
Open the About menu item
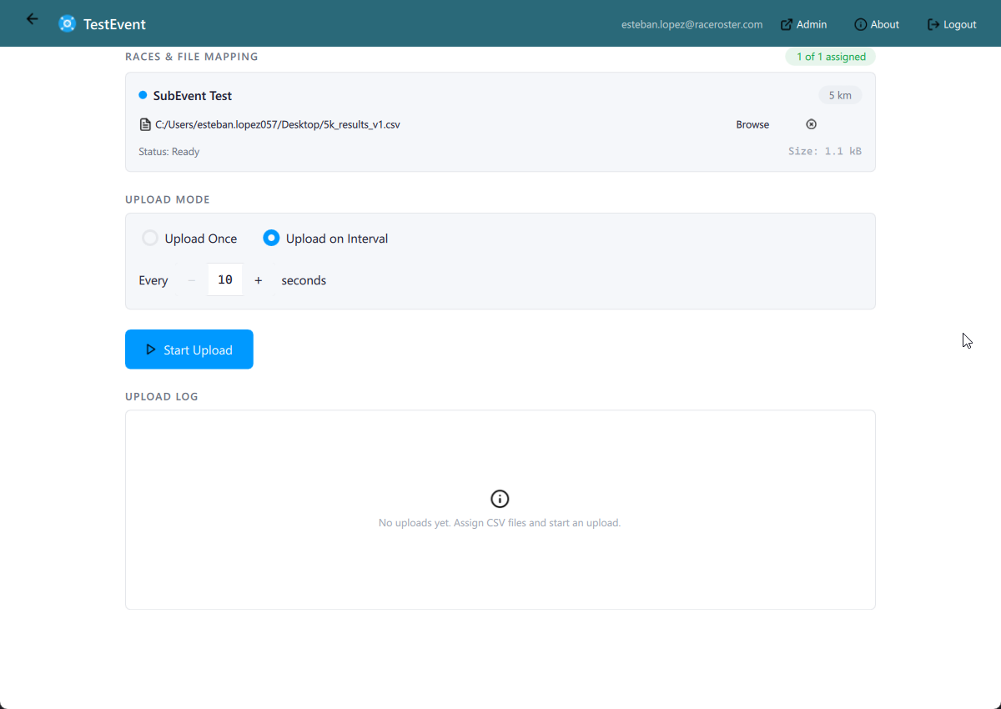(884, 25)
